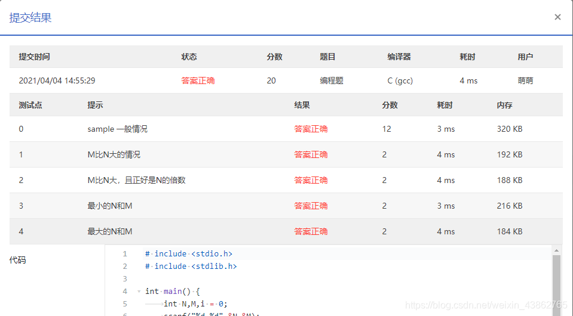Click the result 答案正确 for test point 3
Viewport: 573px width, 316px height.
pyautogui.click(x=311, y=206)
